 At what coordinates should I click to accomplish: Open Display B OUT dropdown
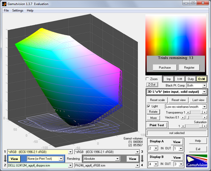pos(178,164)
